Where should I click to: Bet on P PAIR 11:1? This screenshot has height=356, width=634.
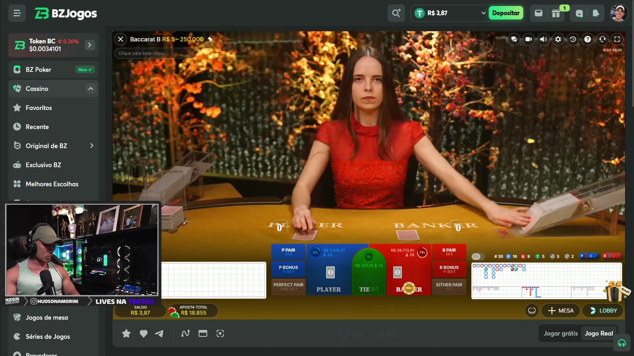(288, 252)
